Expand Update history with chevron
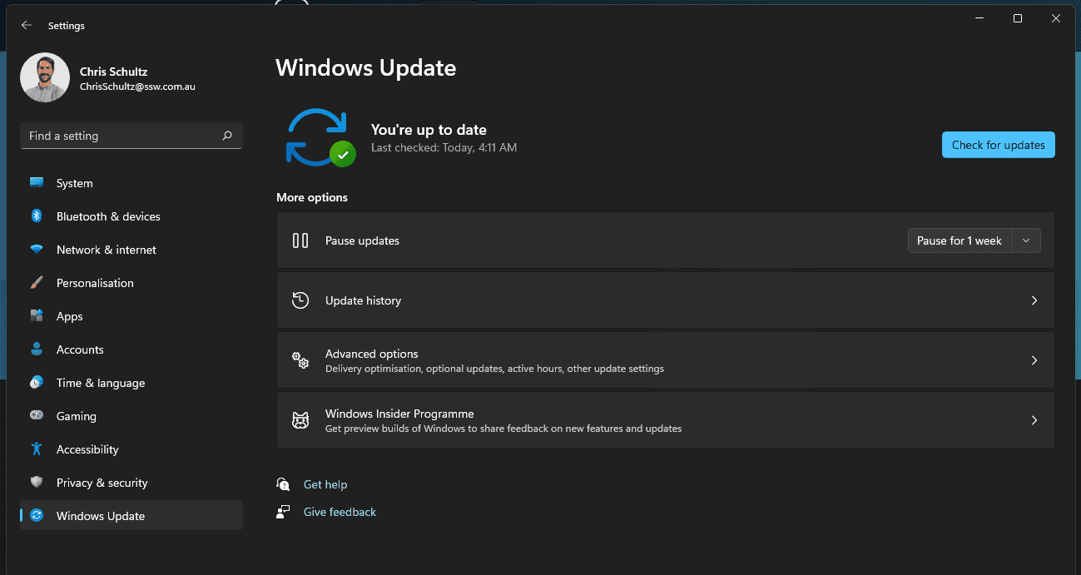Viewport: 1081px width, 575px height. [1034, 300]
